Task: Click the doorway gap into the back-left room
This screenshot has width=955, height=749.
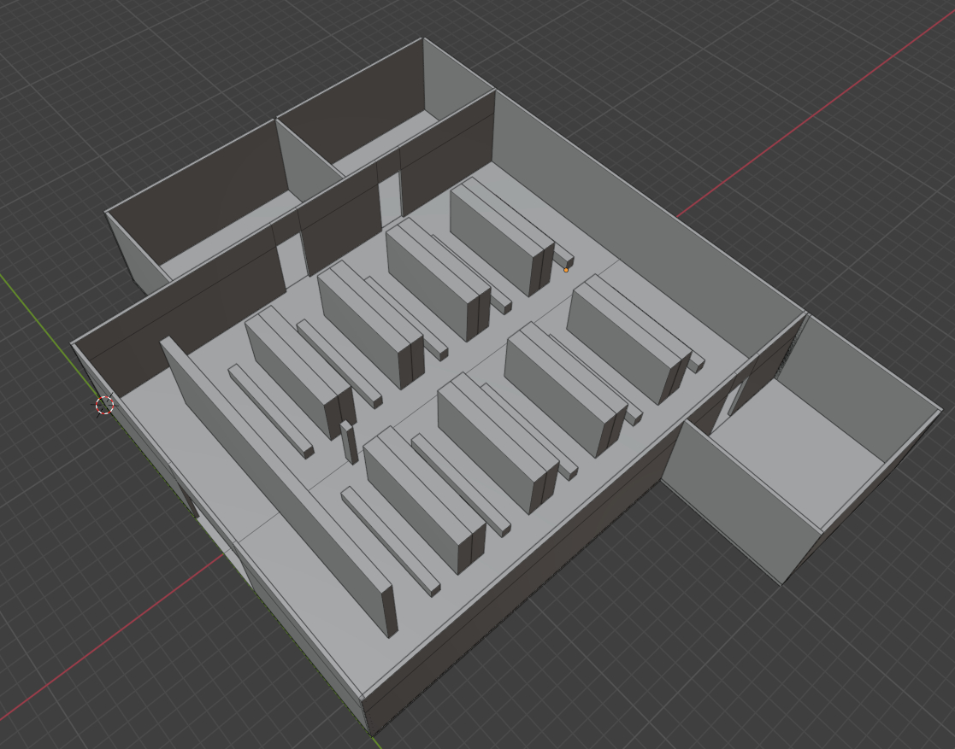Action: 292,256
